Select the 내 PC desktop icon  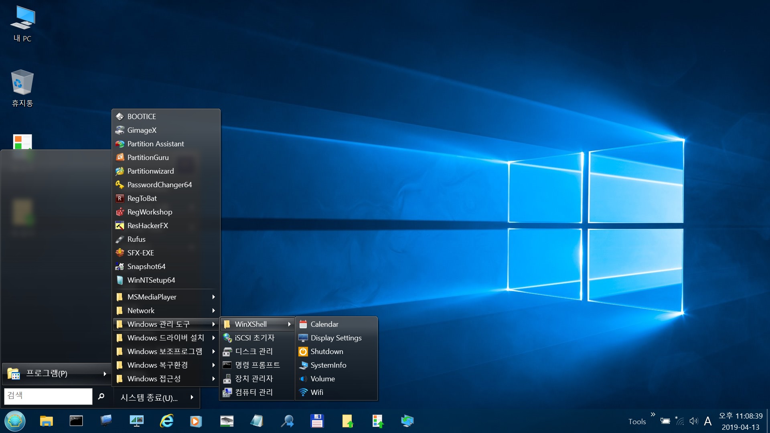click(22, 24)
